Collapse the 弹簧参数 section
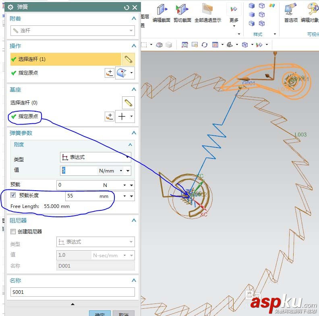Image resolution: width=319 pixels, height=316 pixels. point(134,133)
